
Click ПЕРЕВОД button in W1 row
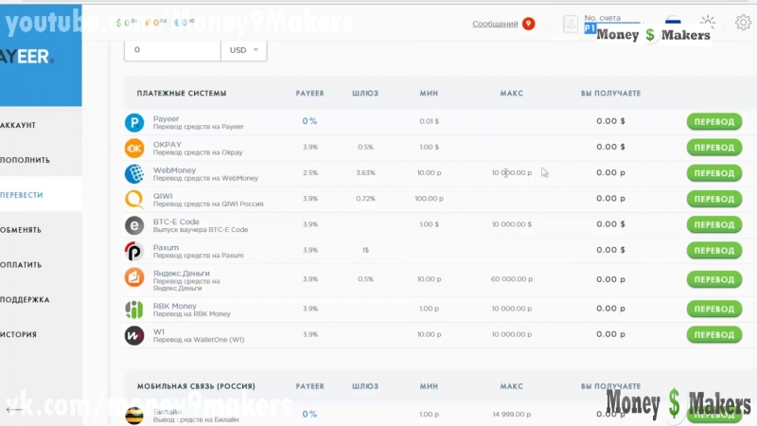(714, 334)
